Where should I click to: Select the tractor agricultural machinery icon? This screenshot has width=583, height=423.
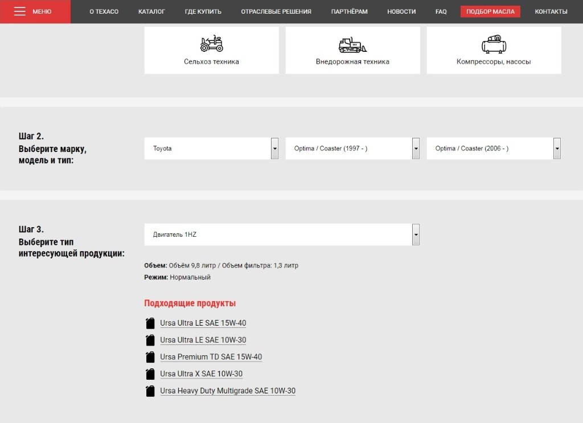[x=211, y=43]
